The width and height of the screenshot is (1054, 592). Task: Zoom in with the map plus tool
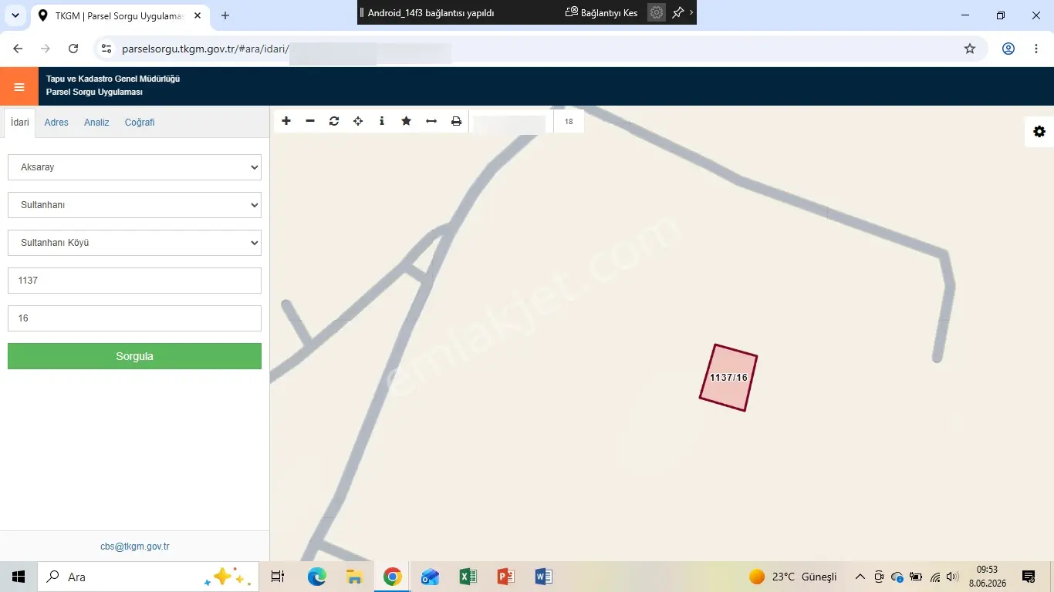tap(286, 121)
